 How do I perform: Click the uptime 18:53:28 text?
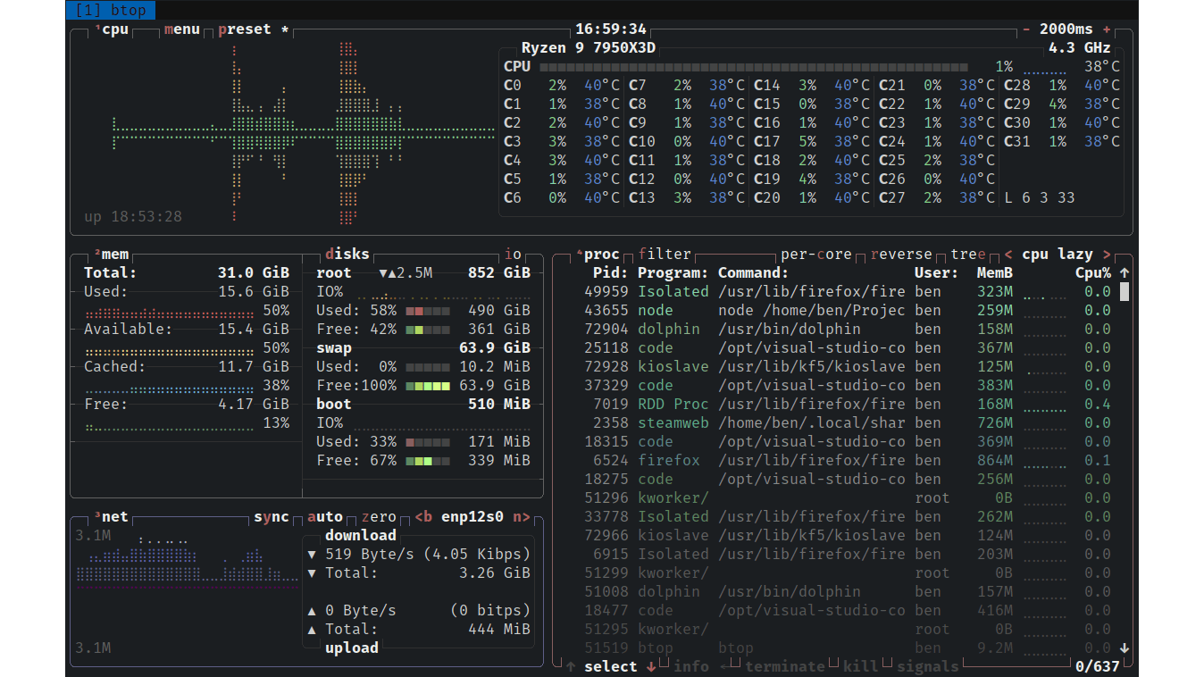[x=133, y=217]
